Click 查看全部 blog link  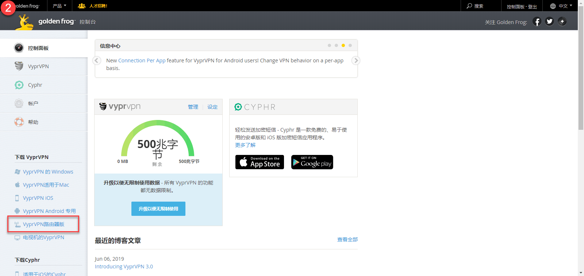click(x=347, y=240)
